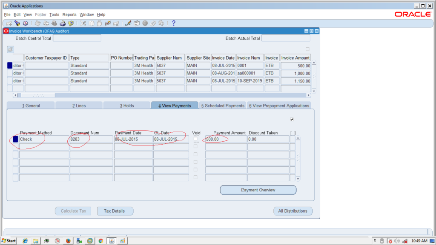Click the Calculate Tax button
Screen dimensions: 436x245
point(73,211)
